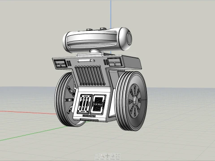Choose the Pan view tool
Viewport: 215px width, 161px height.
[107, 157]
